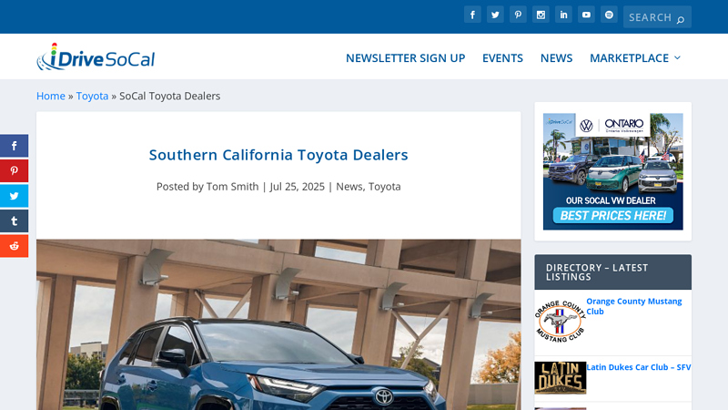Share on Pinterest via side bar

[x=14, y=170]
